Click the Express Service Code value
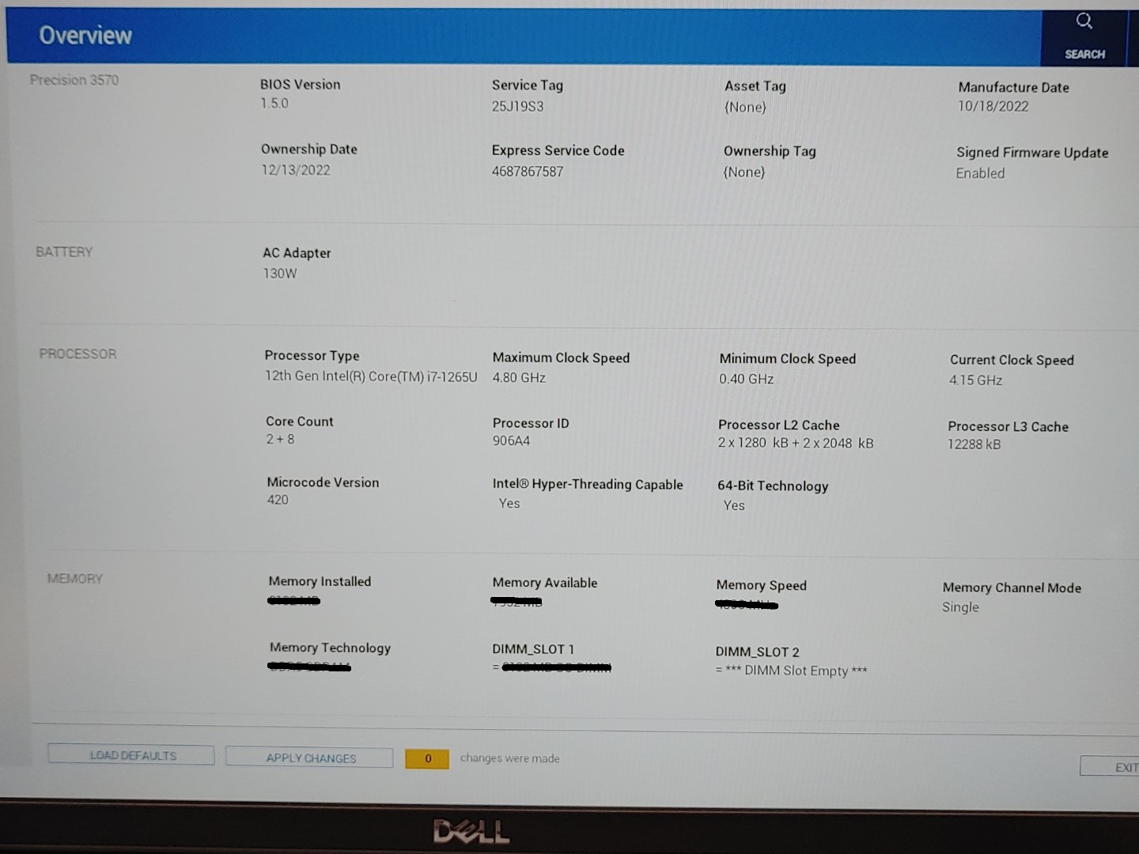 (528, 171)
